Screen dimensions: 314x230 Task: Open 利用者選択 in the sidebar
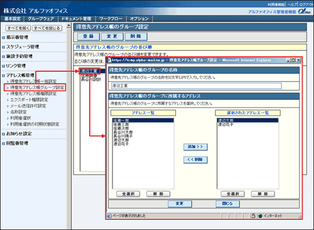click(20, 118)
